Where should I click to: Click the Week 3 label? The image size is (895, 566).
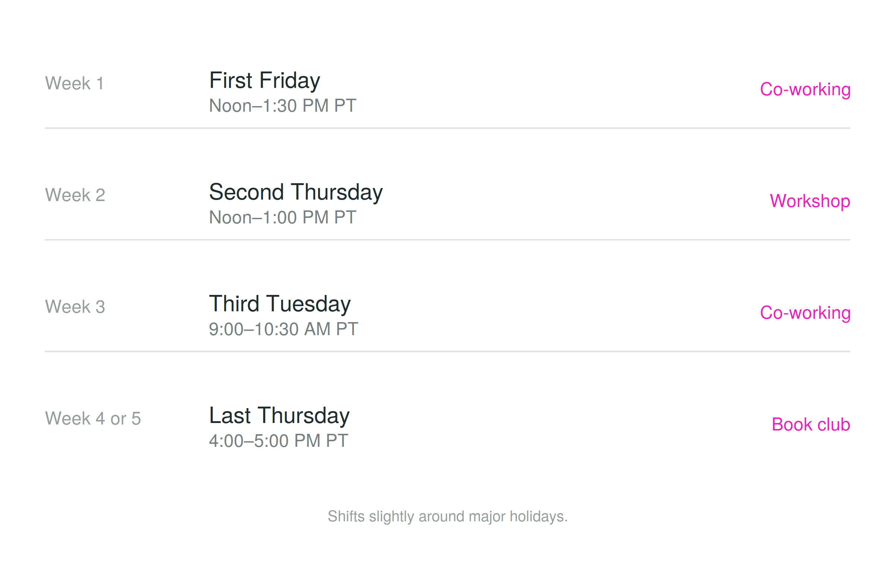point(75,306)
